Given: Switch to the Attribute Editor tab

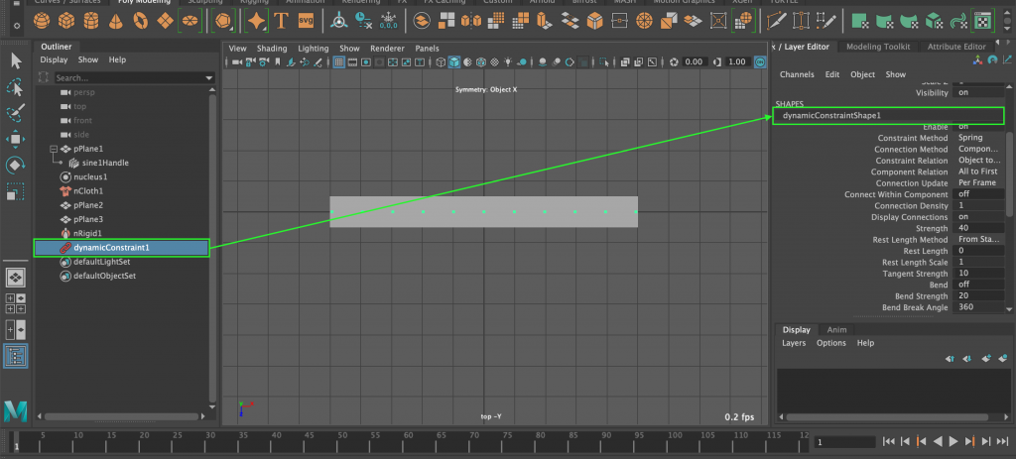Looking at the screenshot, I should coord(956,47).
